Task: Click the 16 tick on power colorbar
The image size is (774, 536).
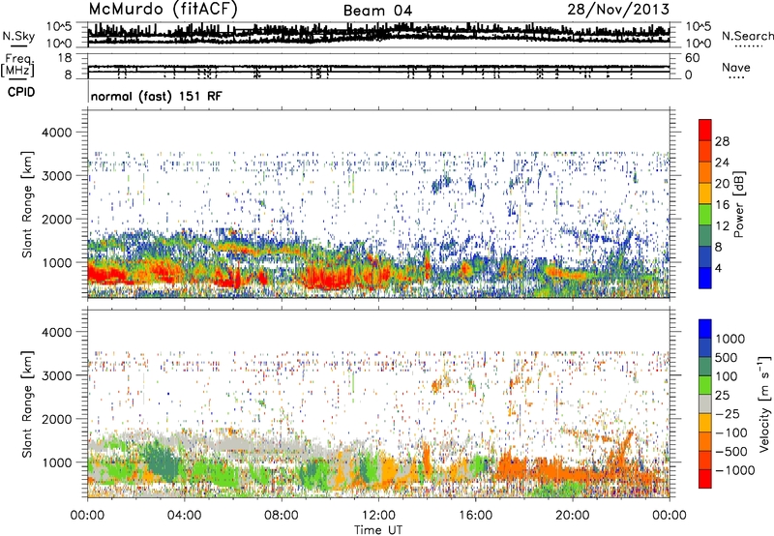Action: tap(722, 205)
